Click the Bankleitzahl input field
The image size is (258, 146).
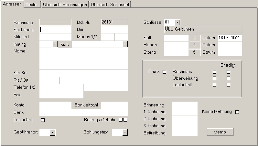point(114,105)
